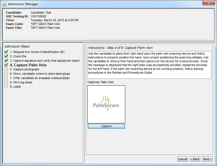Click the Capture button under the palm image
217x166 pixels.
[x=106, y=126]
